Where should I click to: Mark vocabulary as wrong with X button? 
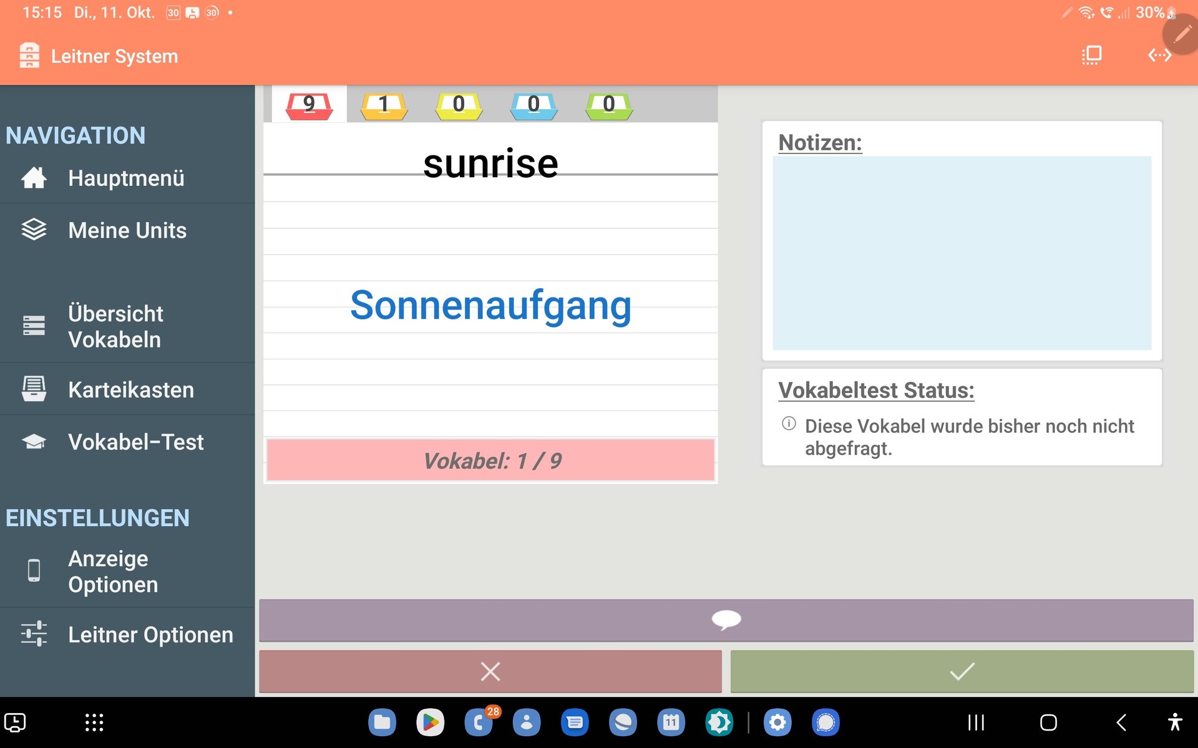click(490, 671)
